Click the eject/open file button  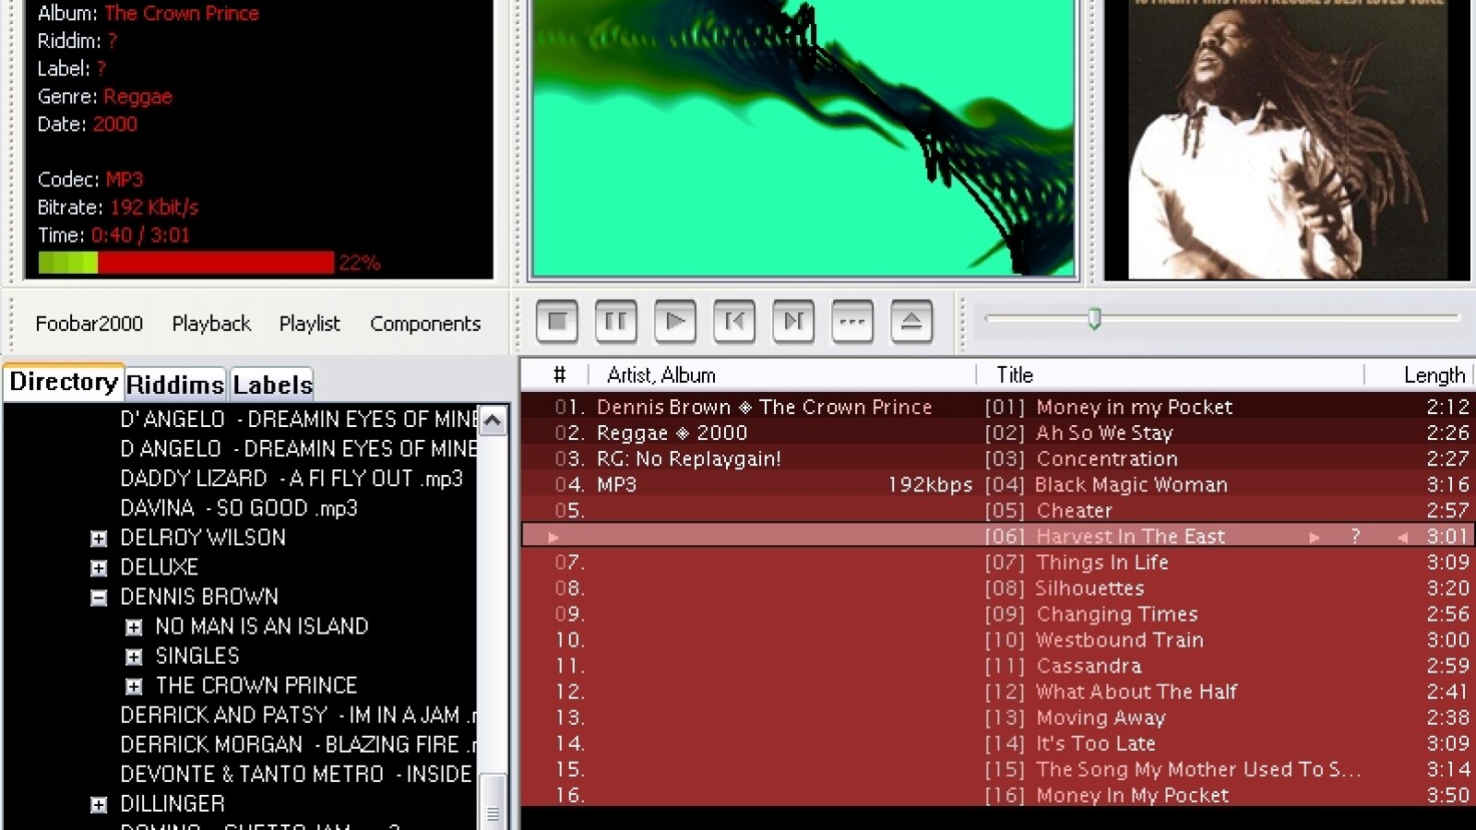(x=911, y=321)
